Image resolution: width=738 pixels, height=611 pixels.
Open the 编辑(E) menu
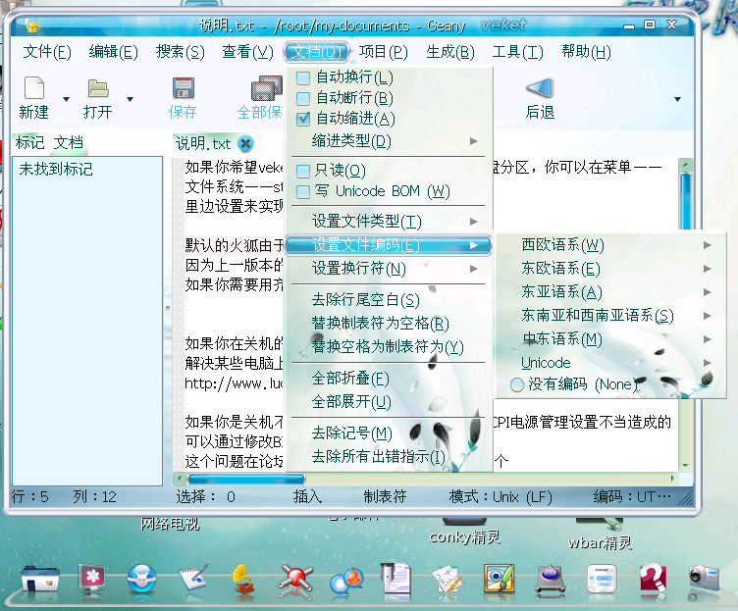tap(114, 52)
